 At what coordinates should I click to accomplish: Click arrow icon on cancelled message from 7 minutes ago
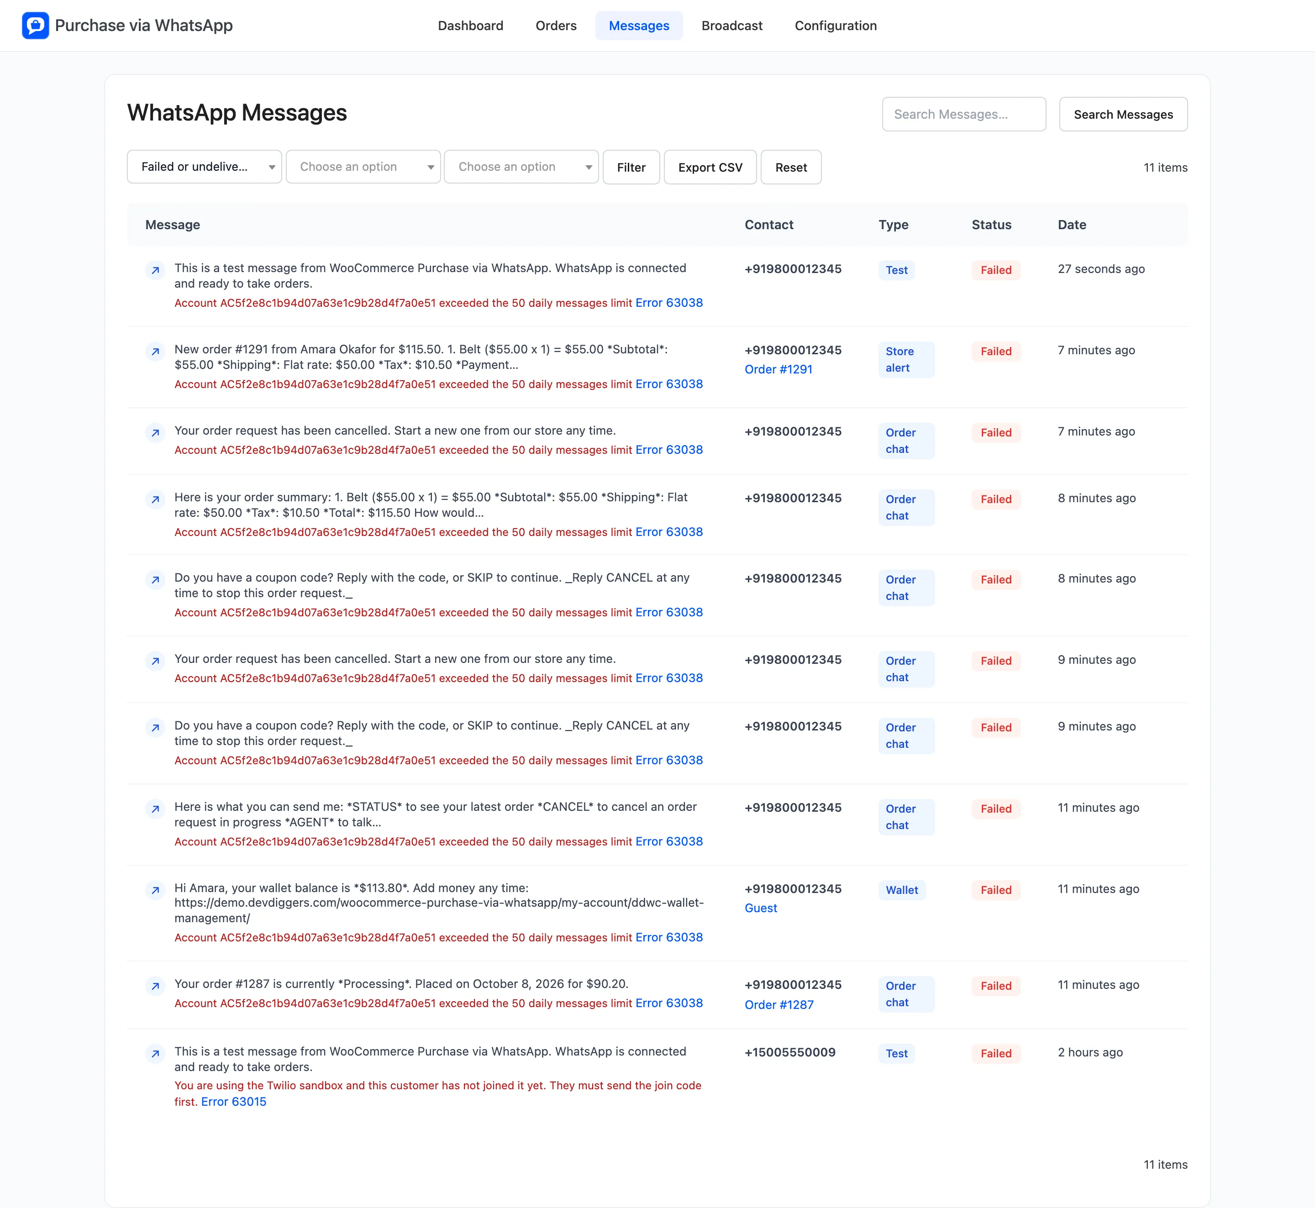point(155,433)
